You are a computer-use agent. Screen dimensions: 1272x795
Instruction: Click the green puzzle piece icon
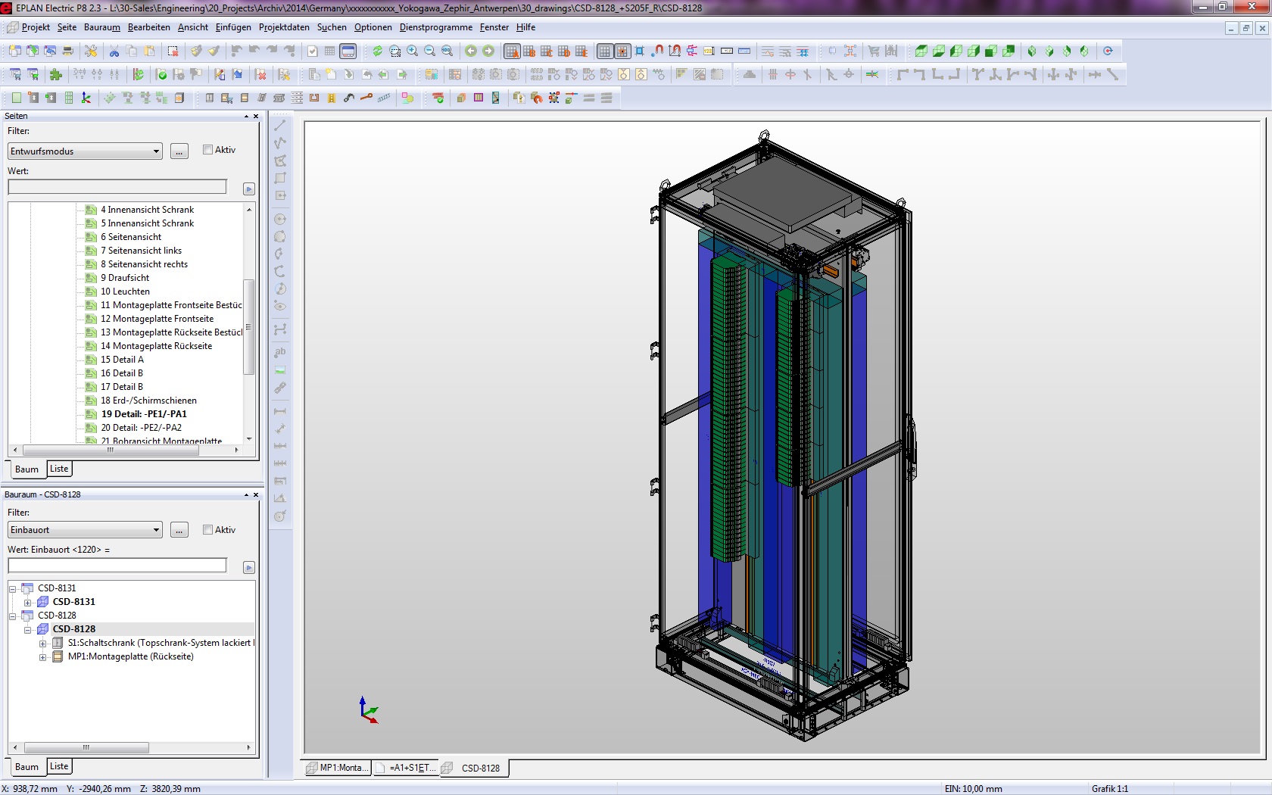click(x=55, y=75)
